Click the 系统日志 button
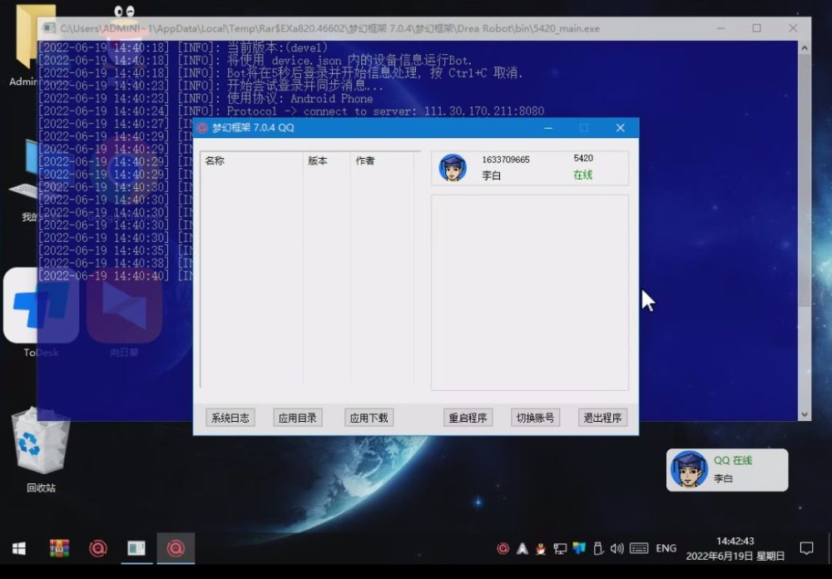The width and height of the screenshot is (832, 579). [229, 418]
